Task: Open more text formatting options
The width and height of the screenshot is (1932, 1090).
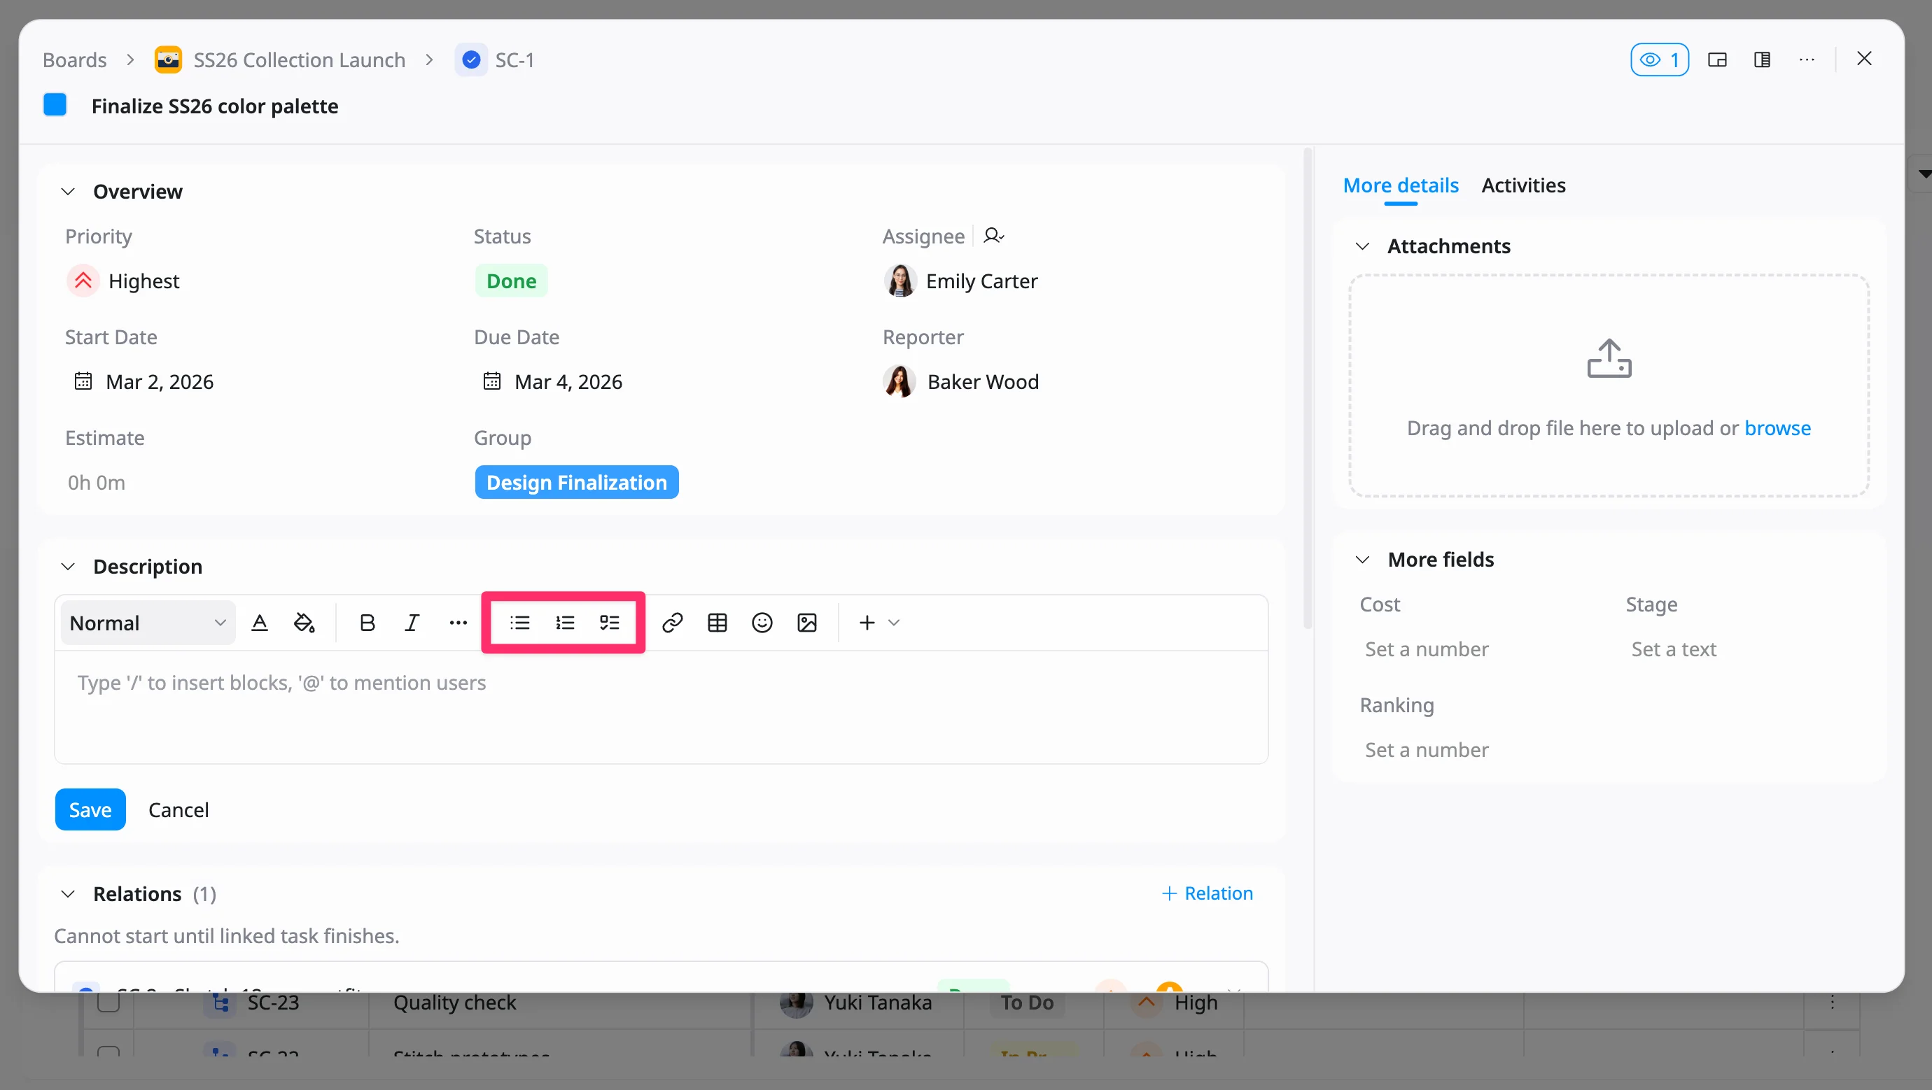Action: 458,622
